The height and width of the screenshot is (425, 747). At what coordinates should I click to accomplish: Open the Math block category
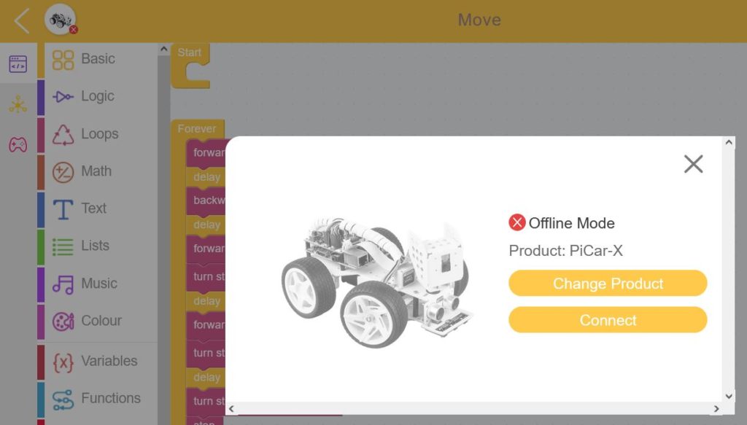(x=98, y=172)
